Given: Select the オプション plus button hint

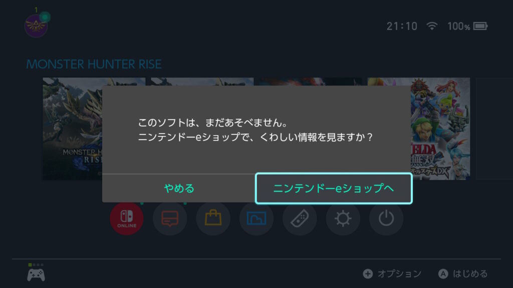Looking at the screenshot, I should tap(392, 273).
